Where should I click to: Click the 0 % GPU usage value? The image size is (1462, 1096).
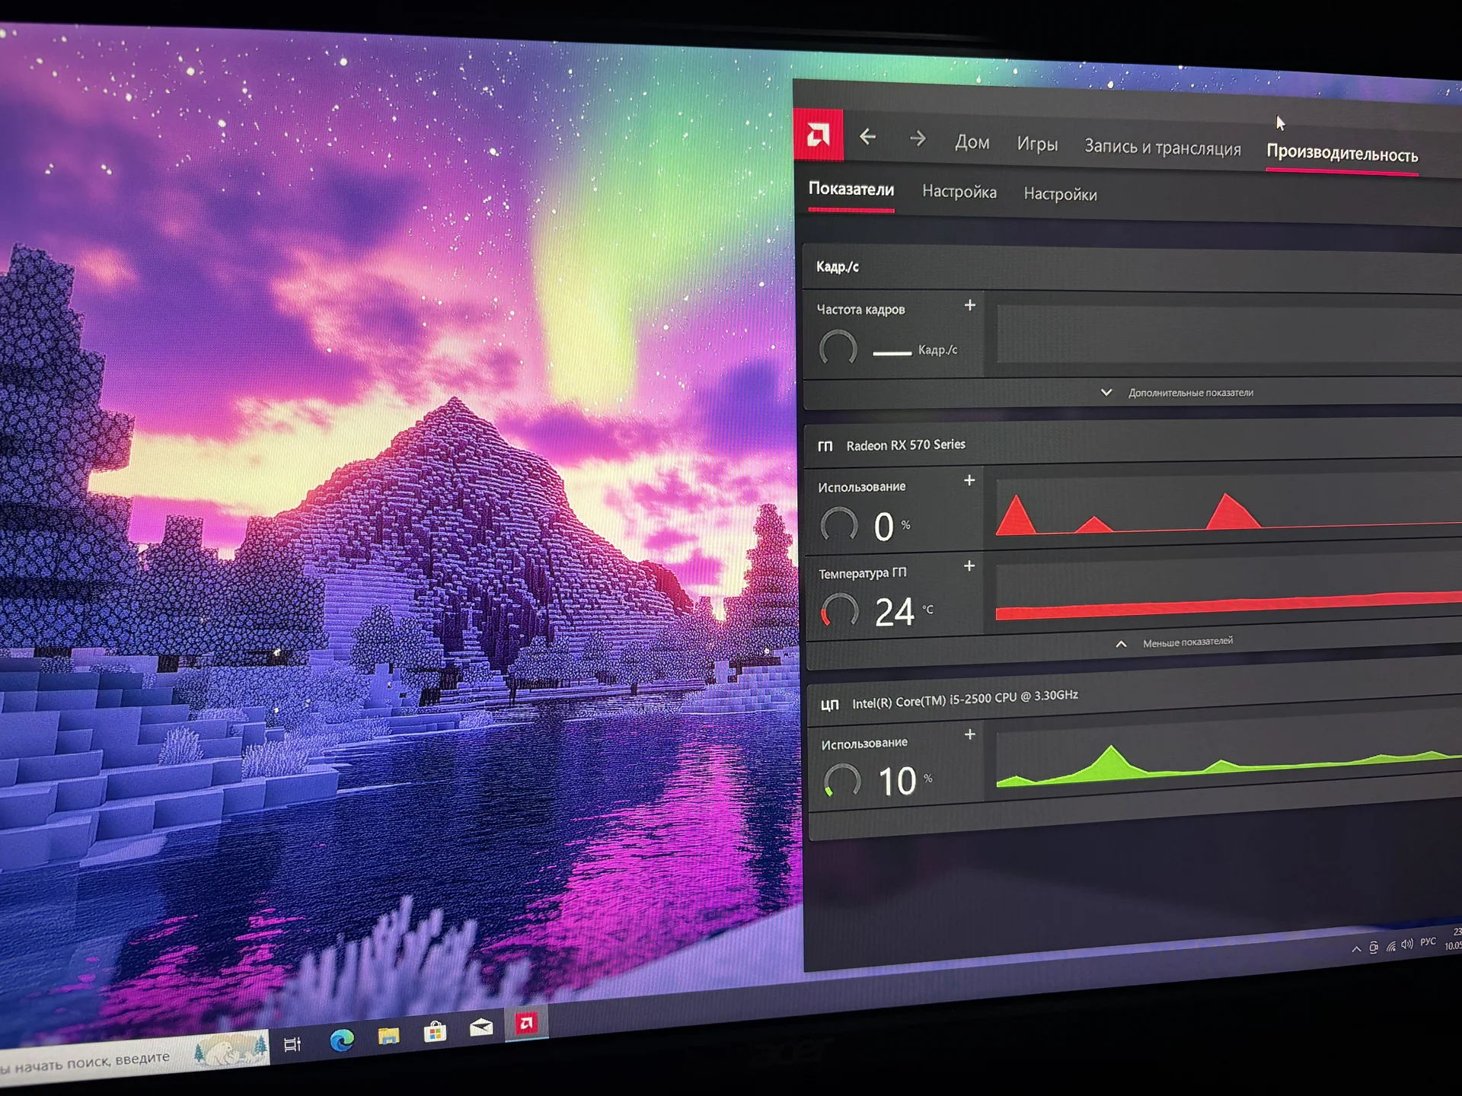click(892, 526)
